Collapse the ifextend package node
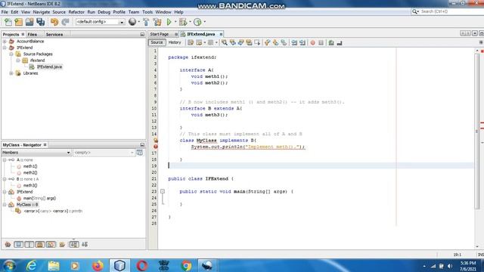The width and height of the screenshot is (484, 272). 18,60
